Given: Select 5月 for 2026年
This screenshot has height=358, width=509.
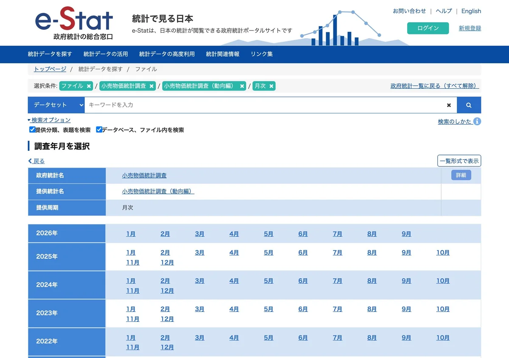Looking at the screenshot, I should [268, 234].
